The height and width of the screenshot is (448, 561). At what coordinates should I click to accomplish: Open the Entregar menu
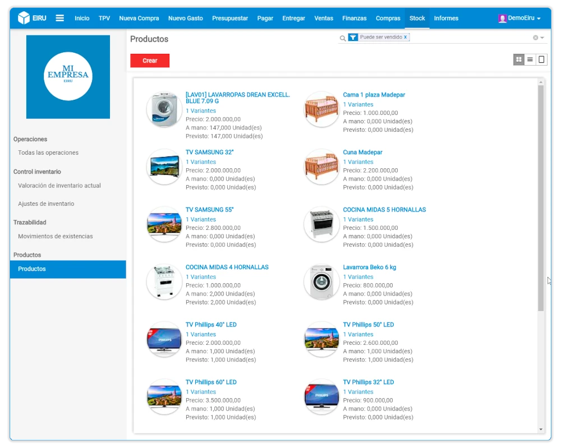(x=293, y=19)
